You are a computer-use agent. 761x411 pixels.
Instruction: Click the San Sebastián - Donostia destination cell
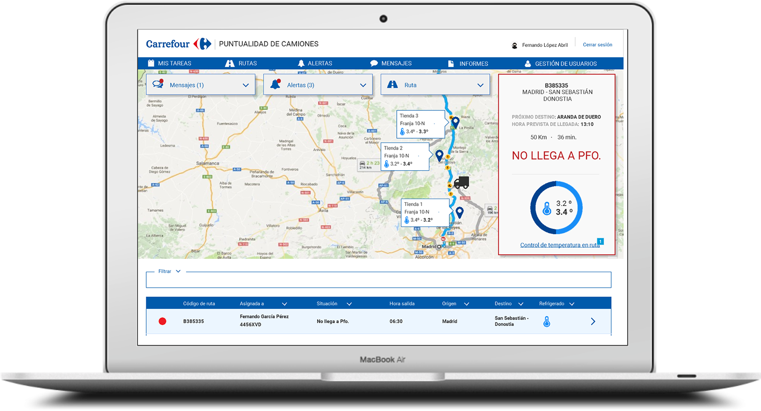pyautogui.click(x=511, y=321)
